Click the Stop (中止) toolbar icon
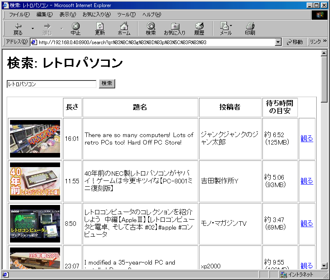 (x=76, y=29)
